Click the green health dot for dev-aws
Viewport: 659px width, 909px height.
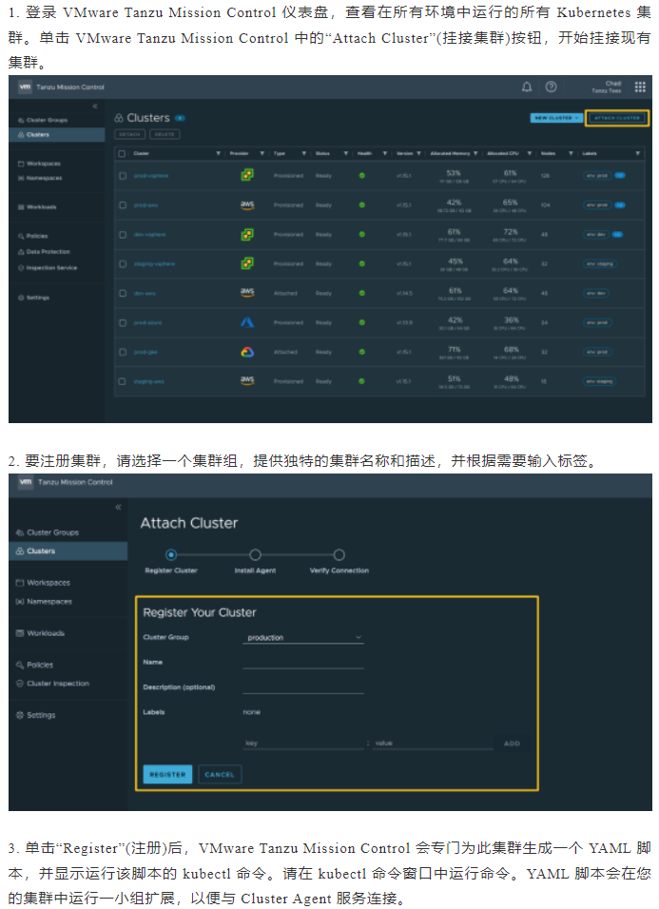click(x=361, y=293)
